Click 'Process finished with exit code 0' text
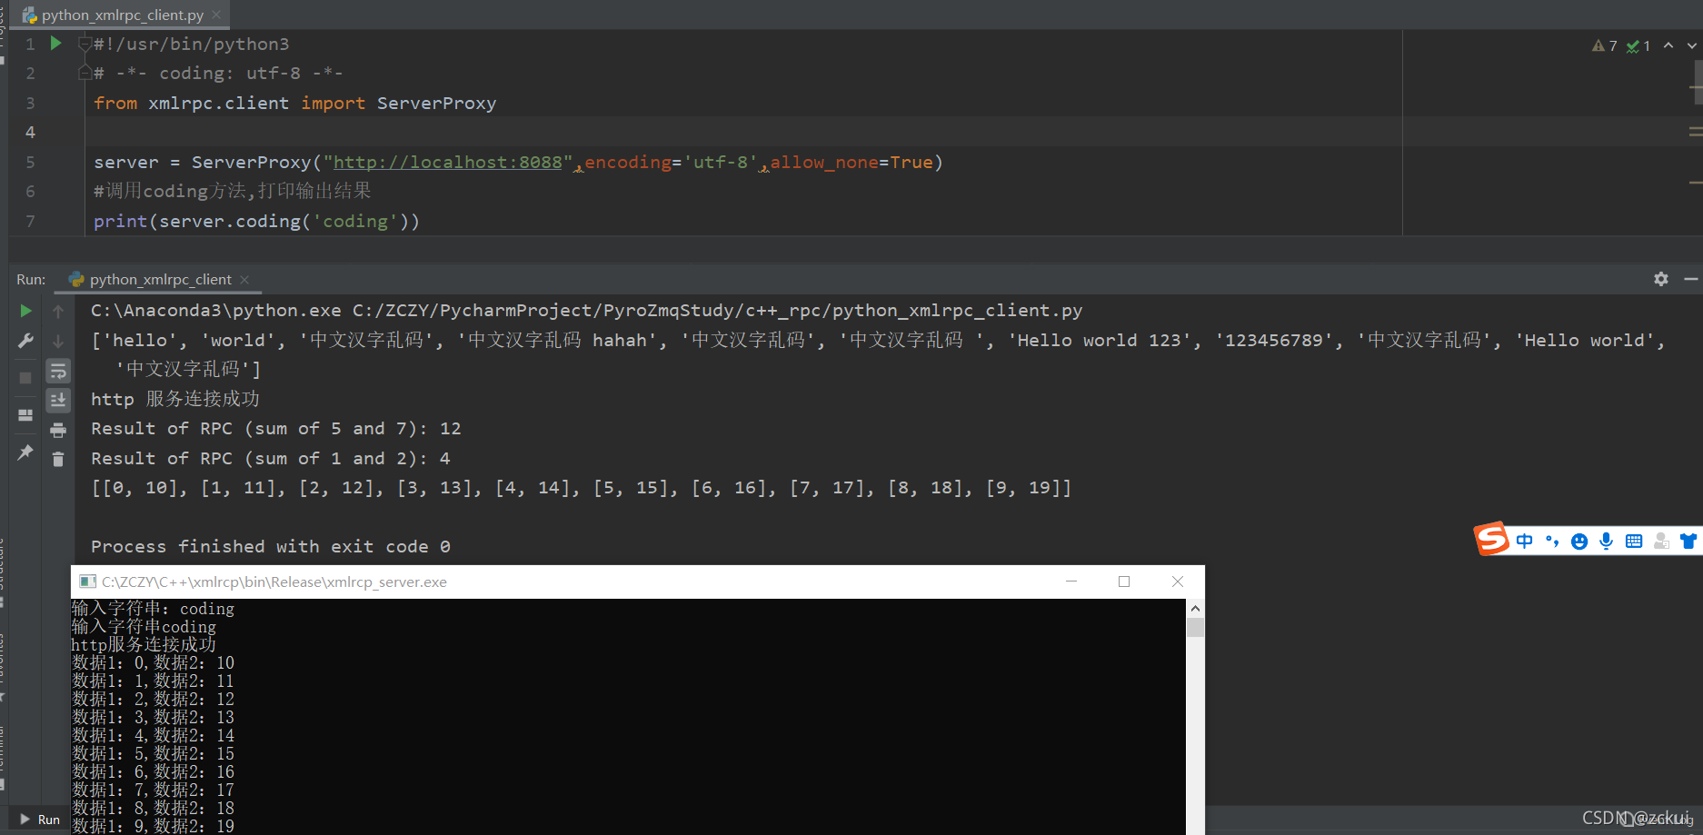The height and width of the screenshot is (835, 1703). (x=271, y=546)
